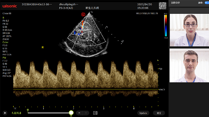Screen dimensions: 209x117
Task: Click the yellow R body marker
Action: point(43,47)
